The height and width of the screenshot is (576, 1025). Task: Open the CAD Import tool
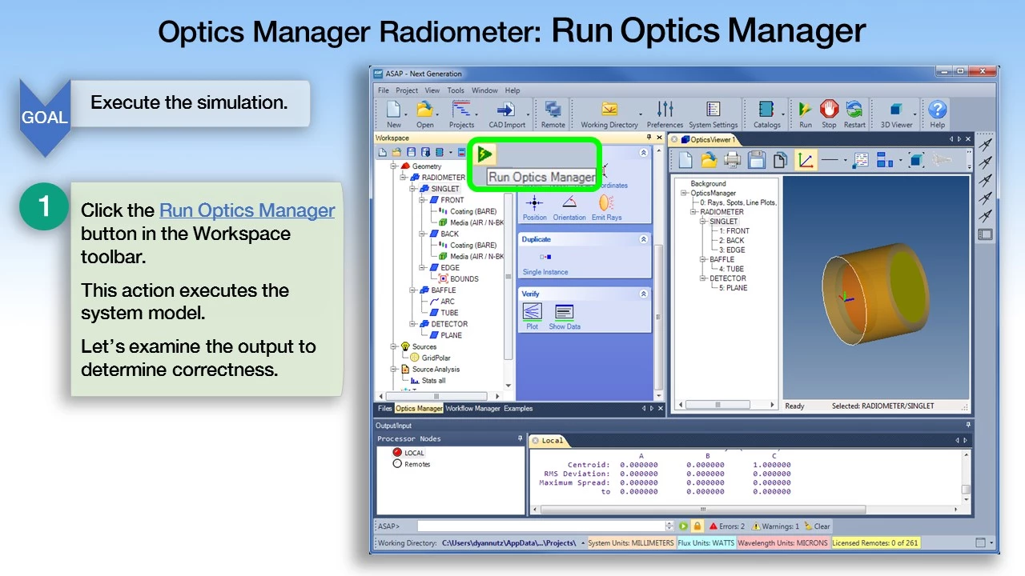coord(506,113)
